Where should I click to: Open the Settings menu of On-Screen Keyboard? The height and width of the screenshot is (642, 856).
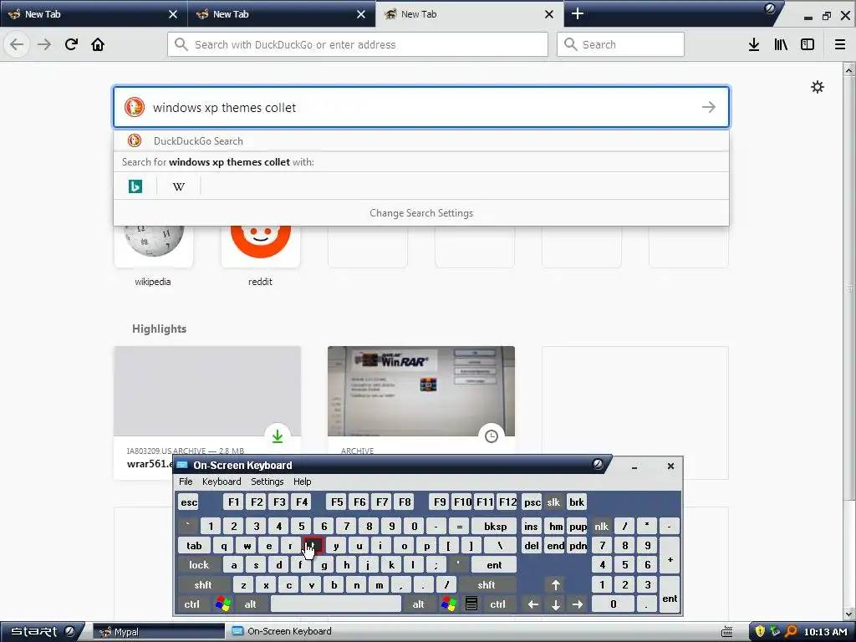267,481
